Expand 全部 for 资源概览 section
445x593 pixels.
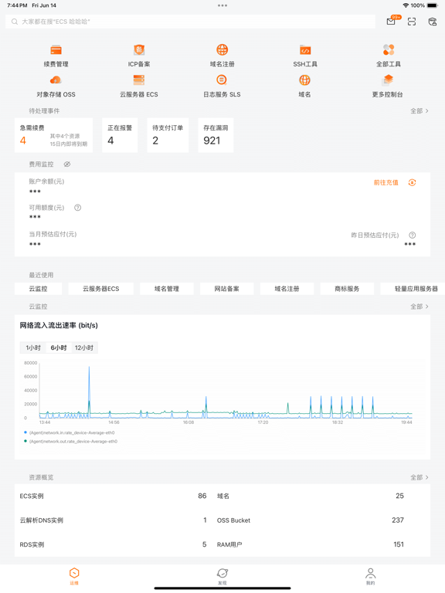(x=420, y=477)
